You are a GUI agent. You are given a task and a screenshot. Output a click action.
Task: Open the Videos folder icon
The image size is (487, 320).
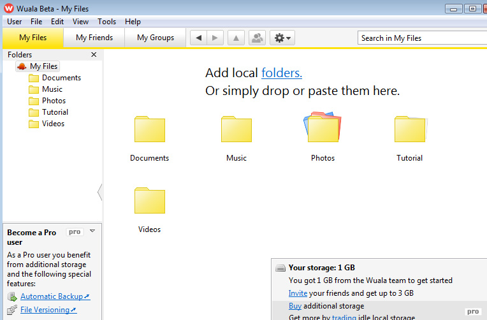click(x=150, y=201)
